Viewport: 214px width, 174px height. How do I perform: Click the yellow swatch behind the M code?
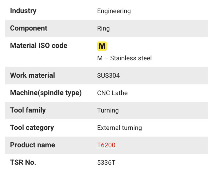98,43
